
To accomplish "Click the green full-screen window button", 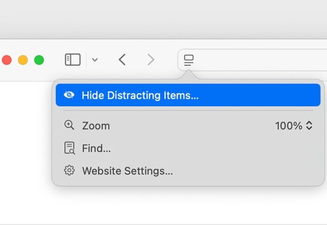I will click(x=39, y=60).
